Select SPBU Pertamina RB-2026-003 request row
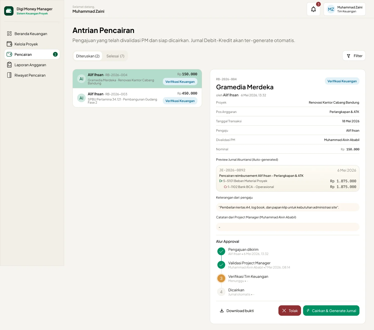Image resolution: width=374 pixels, height=330 pixels. point(137,98)
